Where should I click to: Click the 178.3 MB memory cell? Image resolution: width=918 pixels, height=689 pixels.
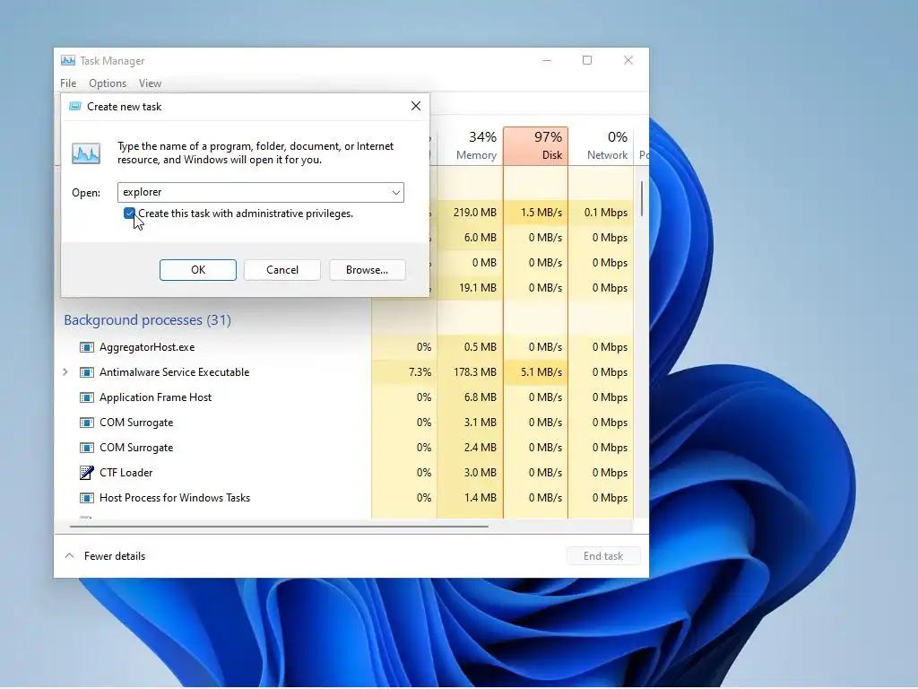coord(470,372)
